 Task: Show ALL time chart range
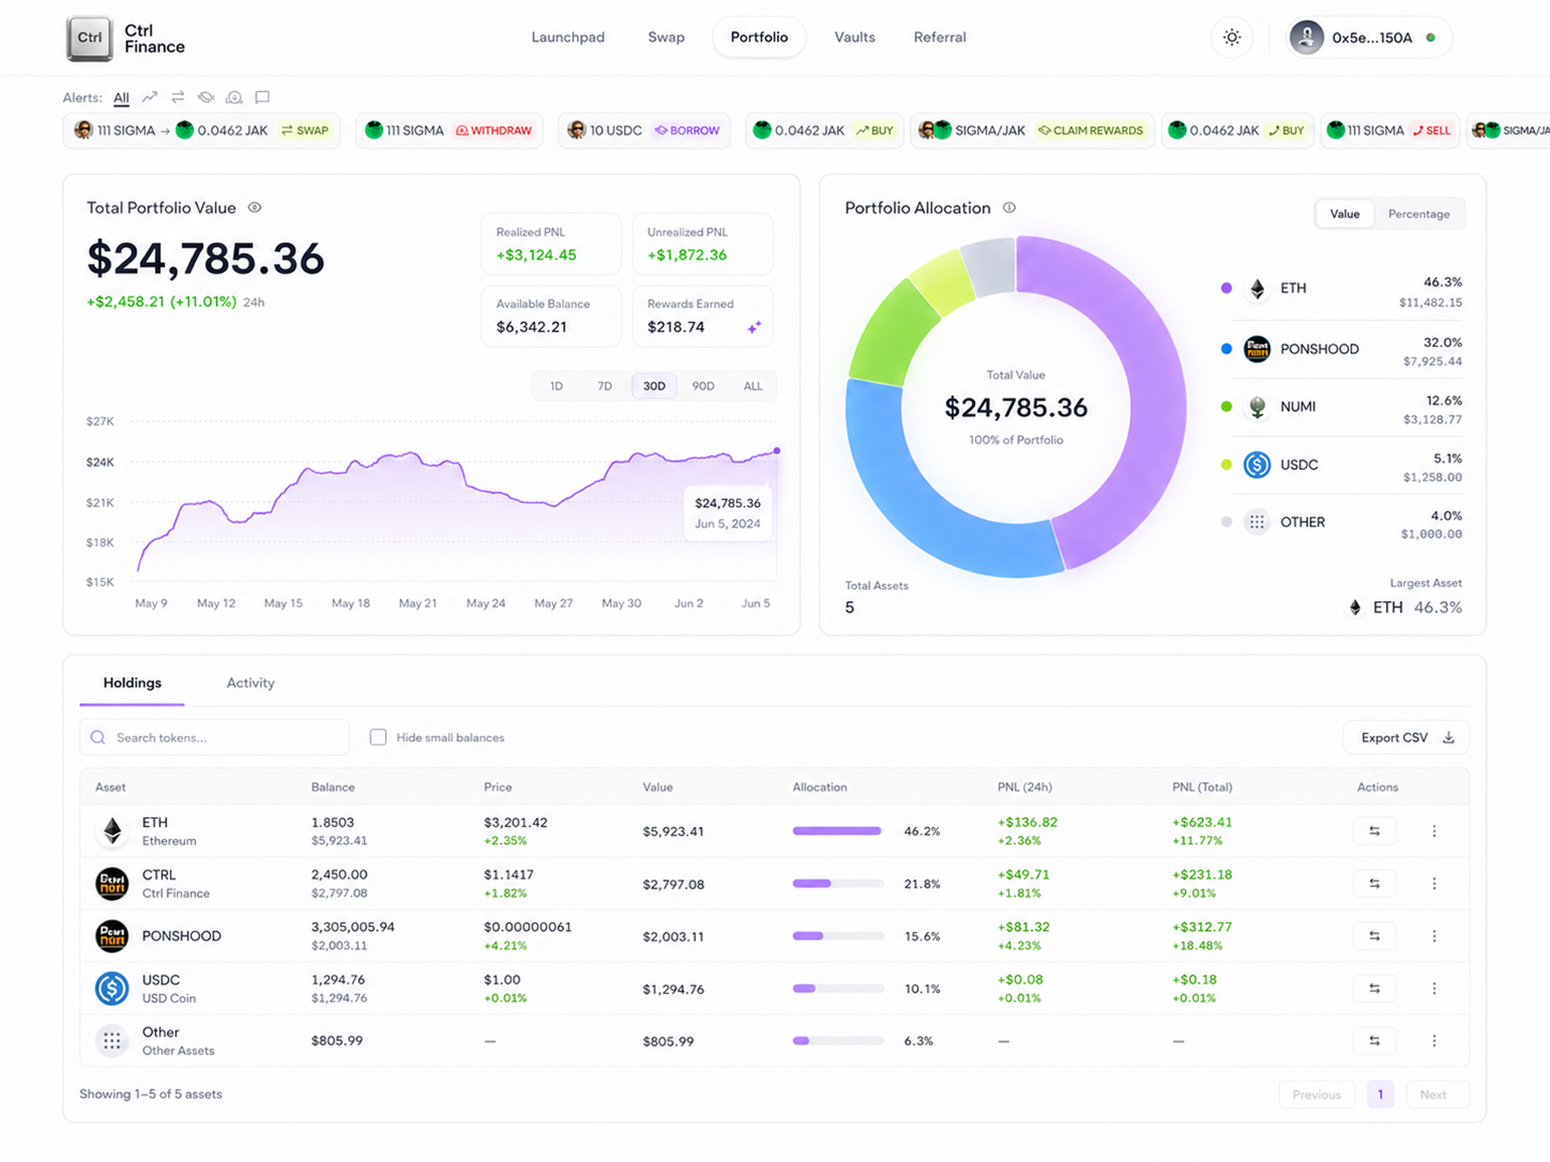[753, 386]
